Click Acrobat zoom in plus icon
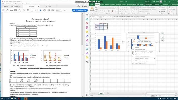 coord(53,10)
